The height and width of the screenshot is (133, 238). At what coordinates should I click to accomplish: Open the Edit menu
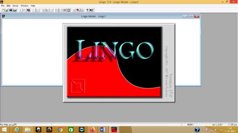(8, 6)
